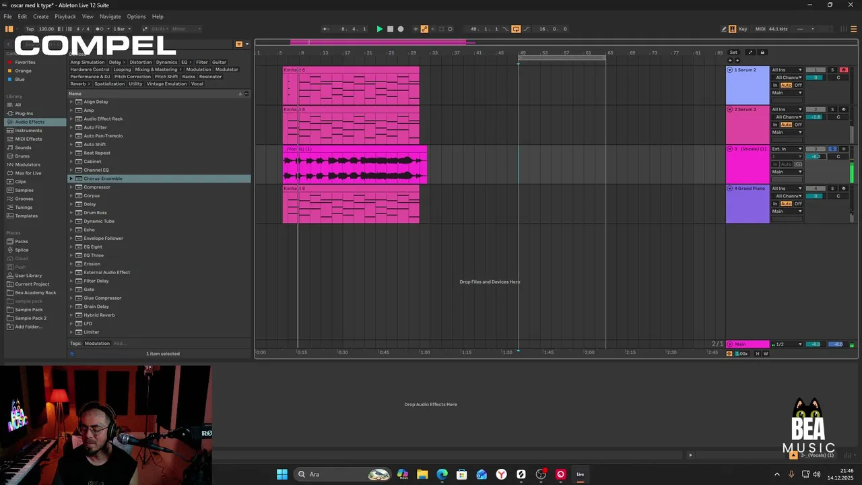
Task: Click the Pitch Correction filter tag
Action: point(133,76)
